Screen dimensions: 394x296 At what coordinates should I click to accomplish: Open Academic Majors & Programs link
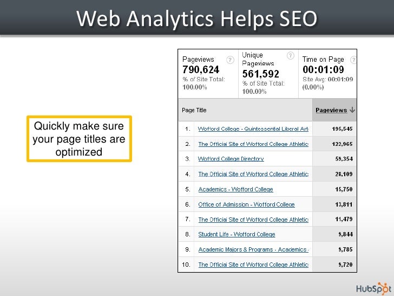pos(253,249)
